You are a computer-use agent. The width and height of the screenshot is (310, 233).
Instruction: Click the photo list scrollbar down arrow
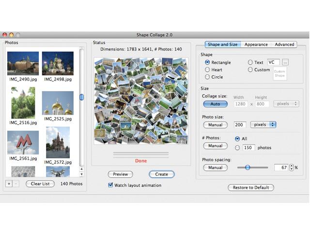81,174
